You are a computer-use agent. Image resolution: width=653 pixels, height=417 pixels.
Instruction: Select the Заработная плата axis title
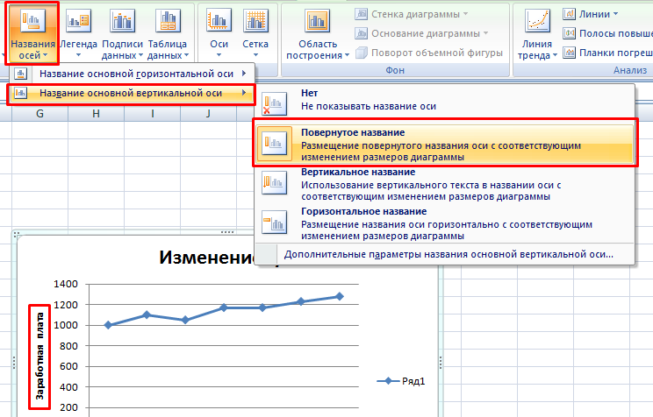pyautogui.click(x=40, y=356)
